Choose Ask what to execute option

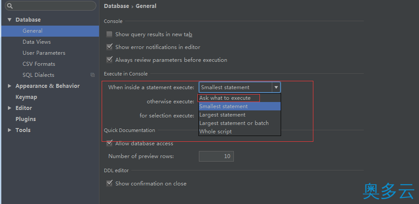(240, 98)
